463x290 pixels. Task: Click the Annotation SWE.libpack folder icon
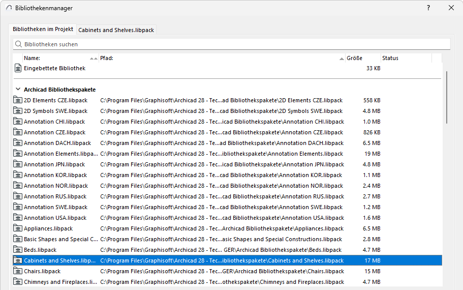coord(18,207)
